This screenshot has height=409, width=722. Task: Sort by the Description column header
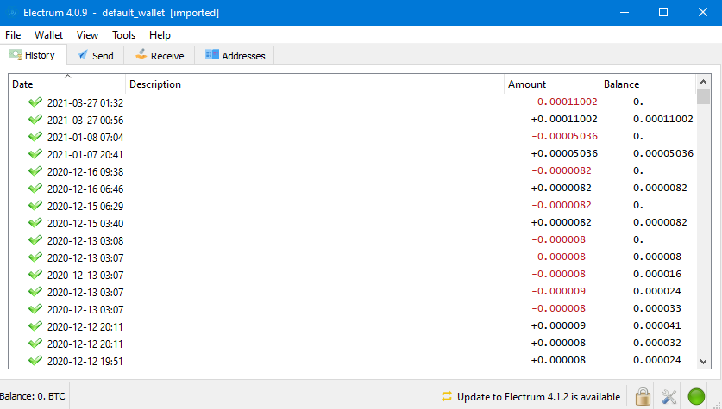(315, 84)
